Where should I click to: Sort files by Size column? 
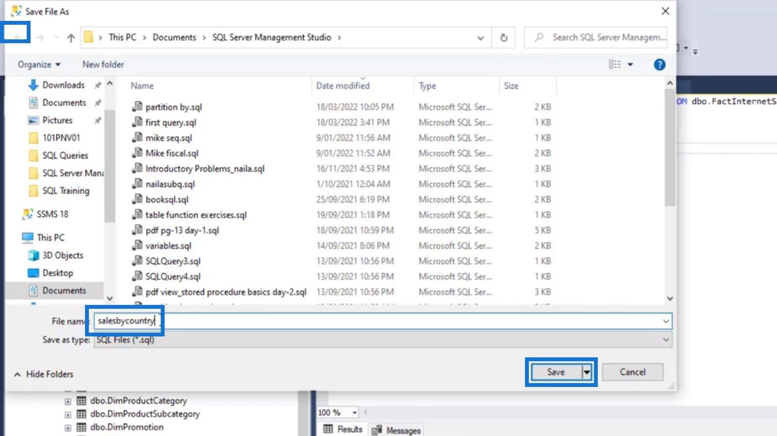511,85
